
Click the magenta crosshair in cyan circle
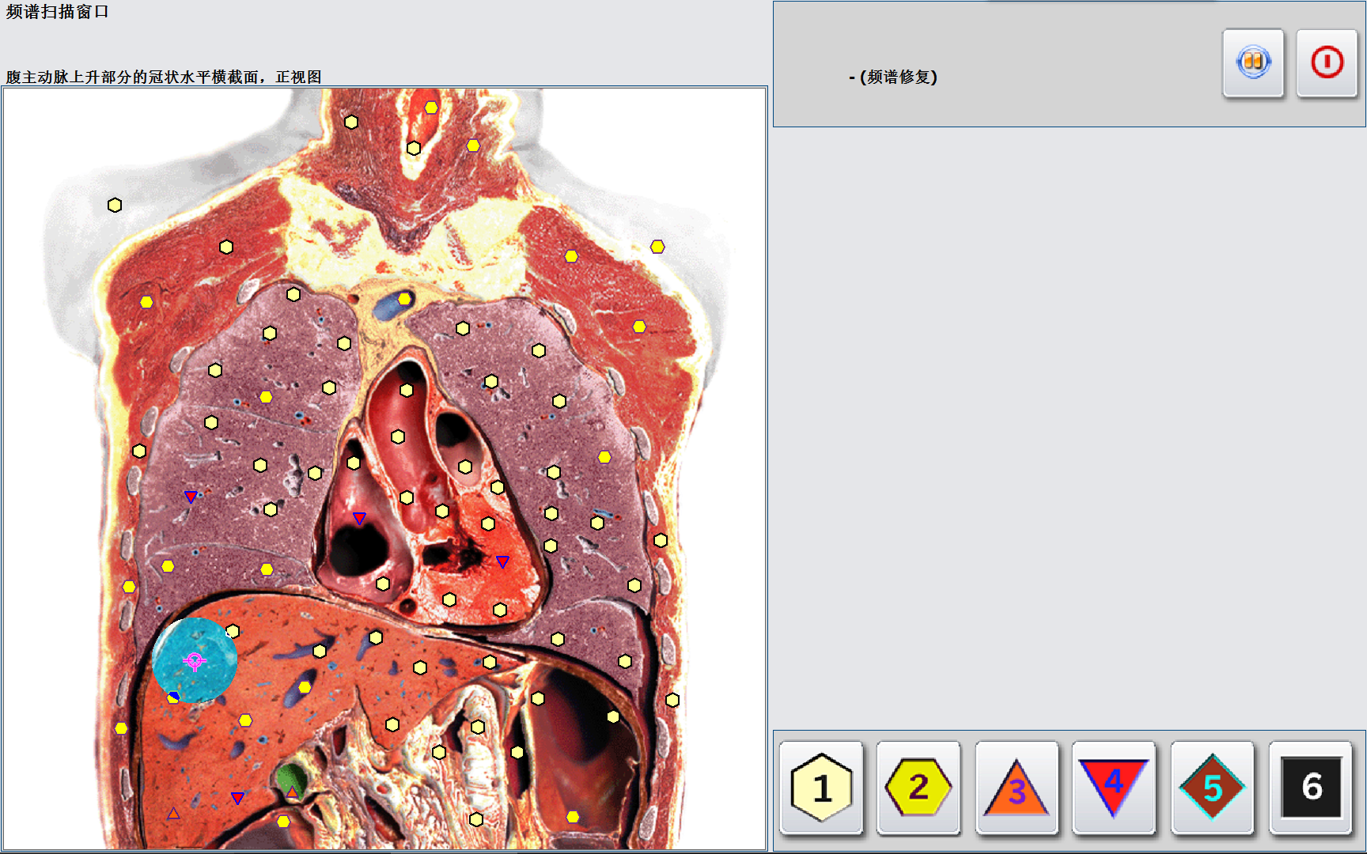(x=195, y=660)
